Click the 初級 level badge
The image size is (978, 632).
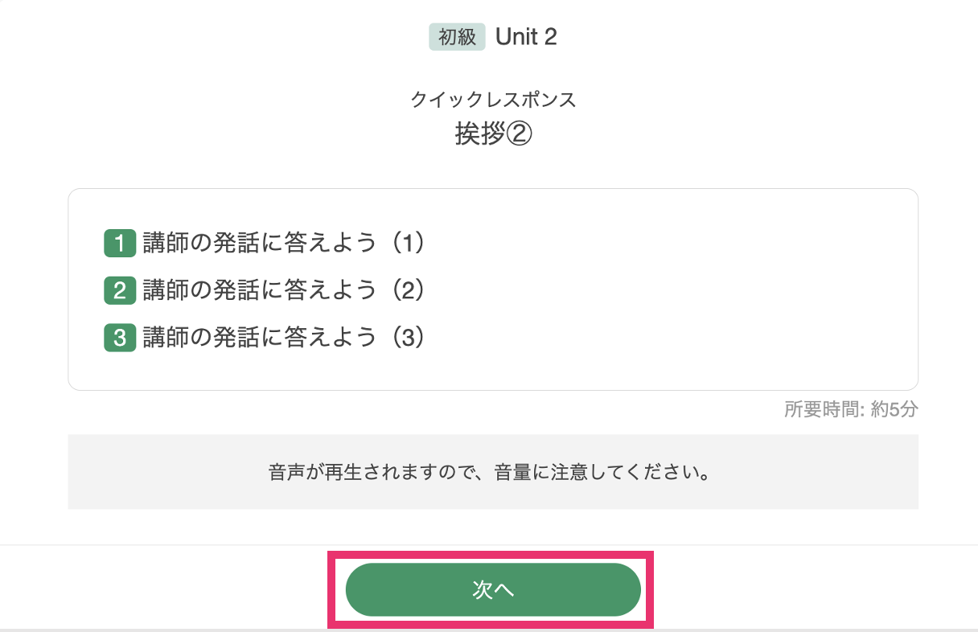tap(457, 37)
